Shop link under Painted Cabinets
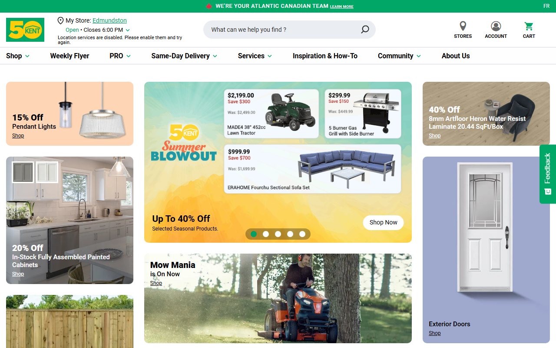 (18, 274)
